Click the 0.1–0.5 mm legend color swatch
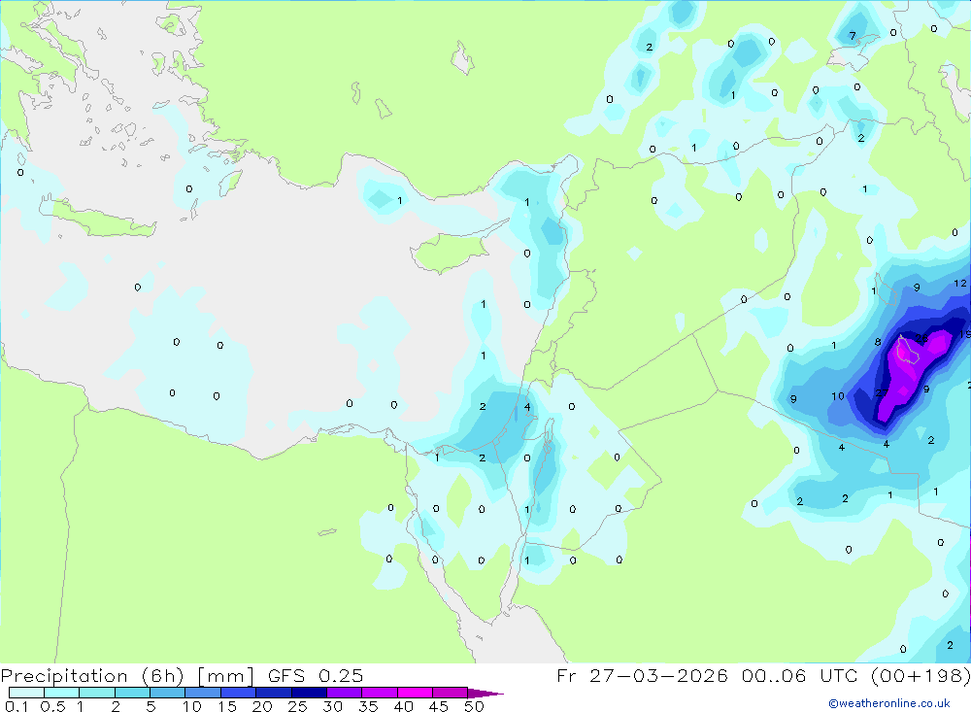971x712 pixels. pyautogui.click(x=26, y=693)
